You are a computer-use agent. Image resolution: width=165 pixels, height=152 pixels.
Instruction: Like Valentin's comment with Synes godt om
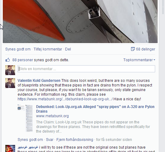tap(30, 140)
